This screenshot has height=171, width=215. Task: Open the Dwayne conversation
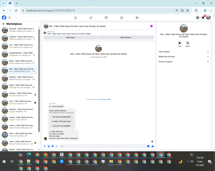click(x=19, y=95)
